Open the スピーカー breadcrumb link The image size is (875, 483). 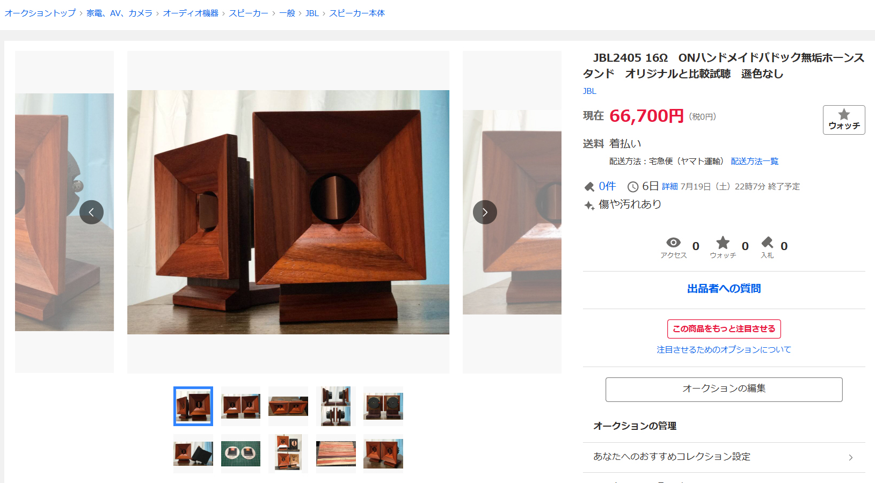[x=249, y=13]
